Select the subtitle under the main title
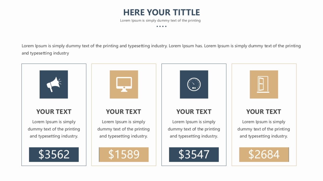 (160, 20)
